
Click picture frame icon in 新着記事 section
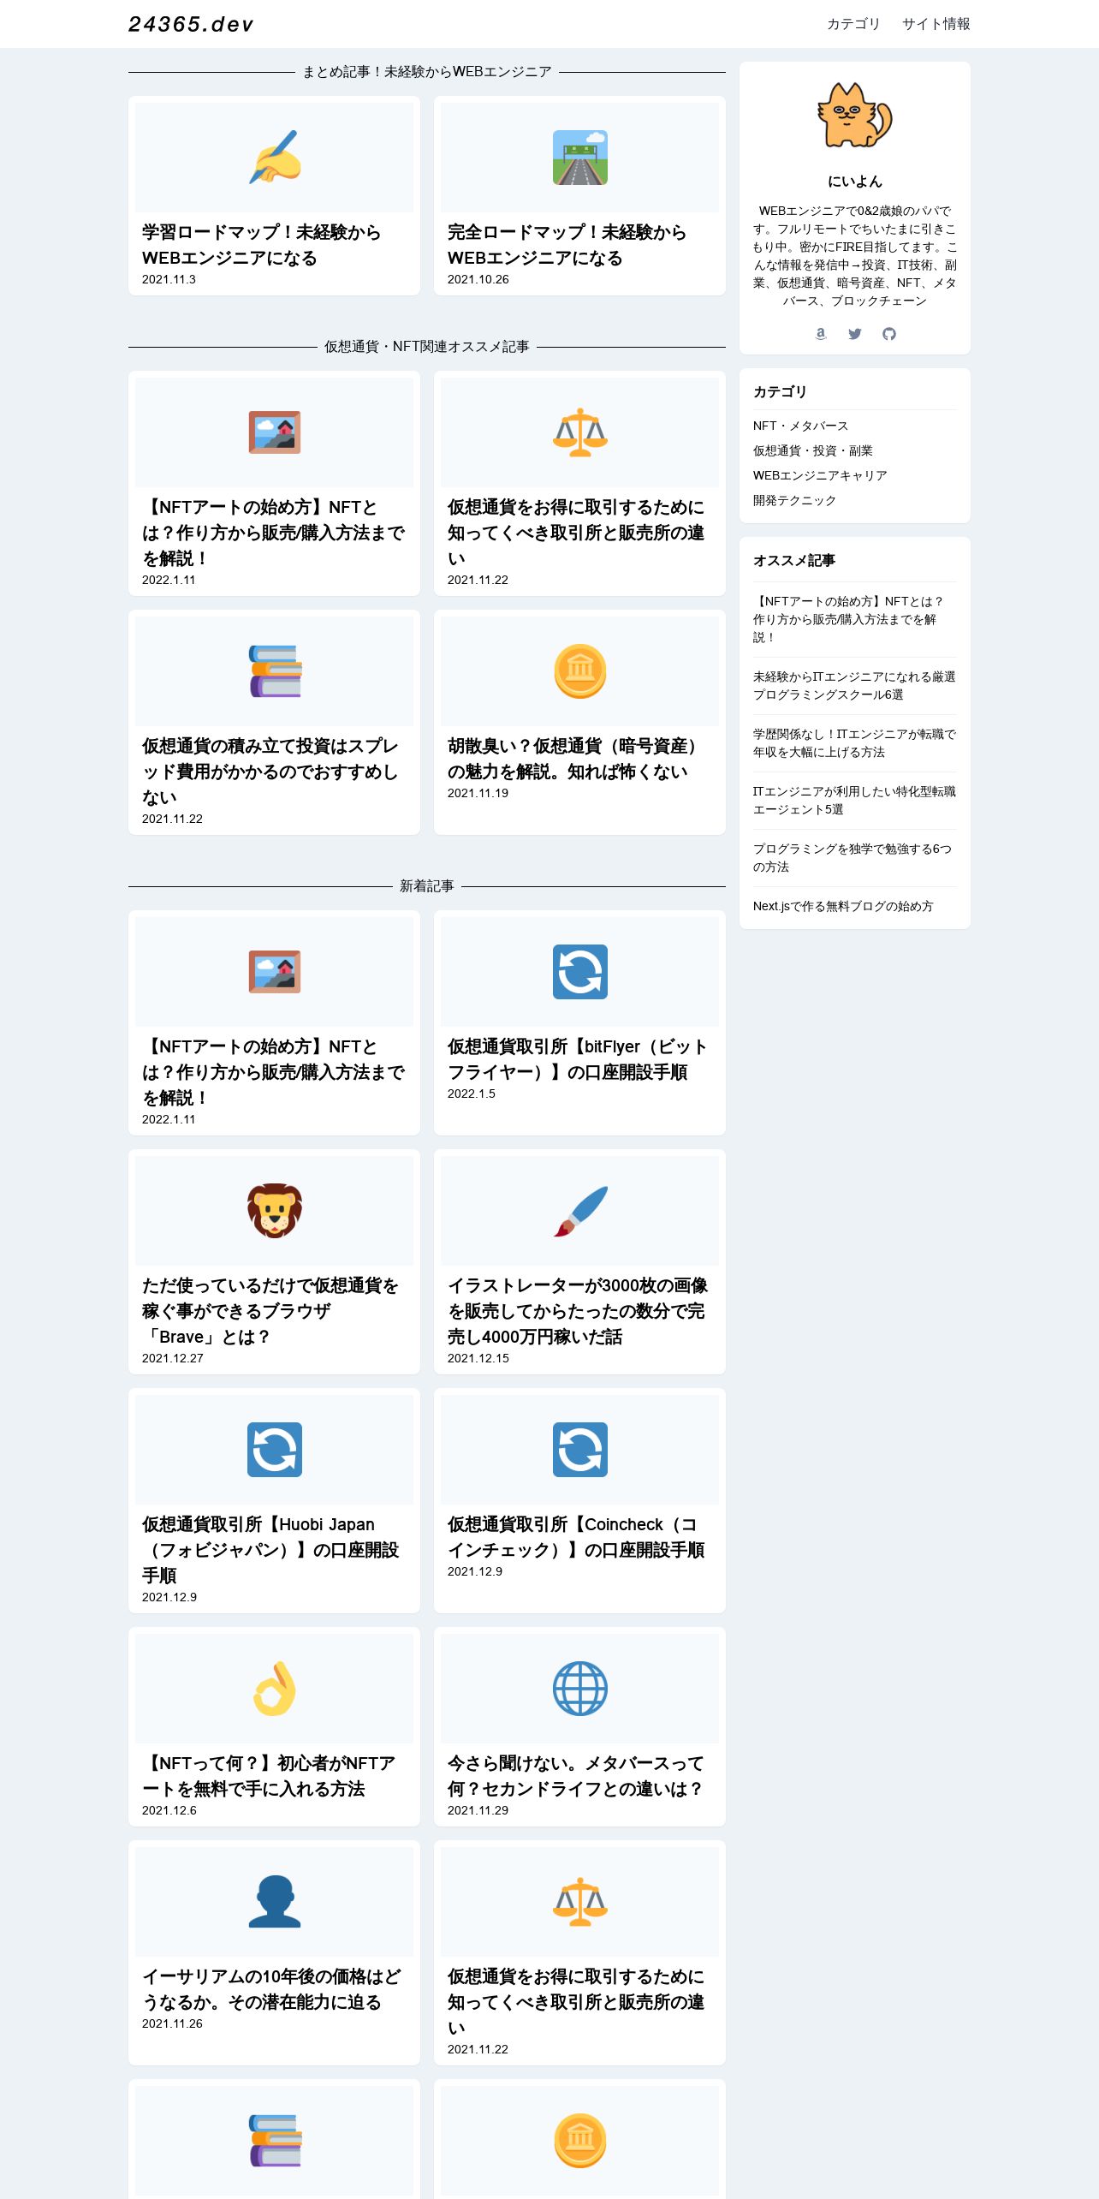[x=275, y=972]
